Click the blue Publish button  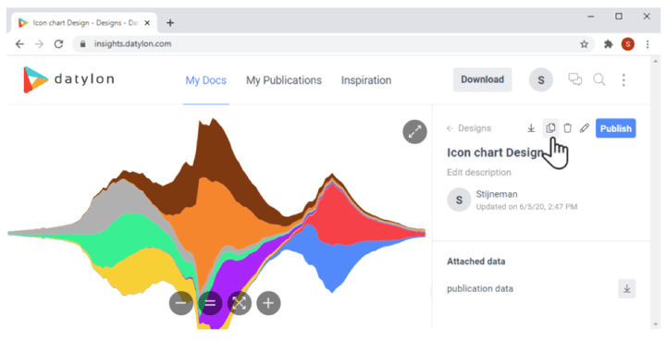[x=615, y=128]
